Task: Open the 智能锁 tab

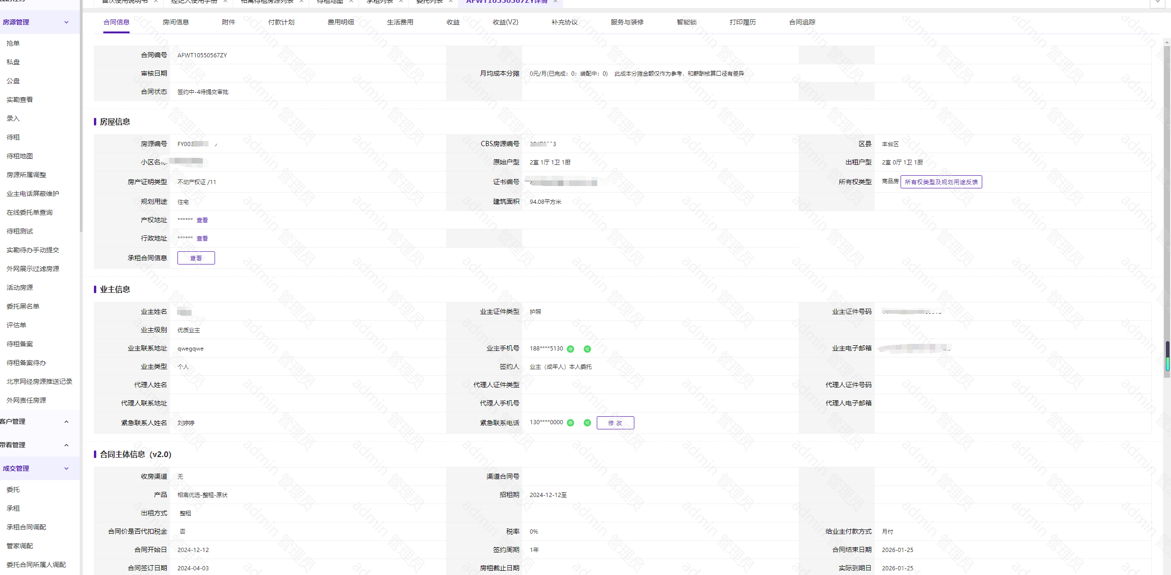Action: pyautogui.click(x=686, y=22)
